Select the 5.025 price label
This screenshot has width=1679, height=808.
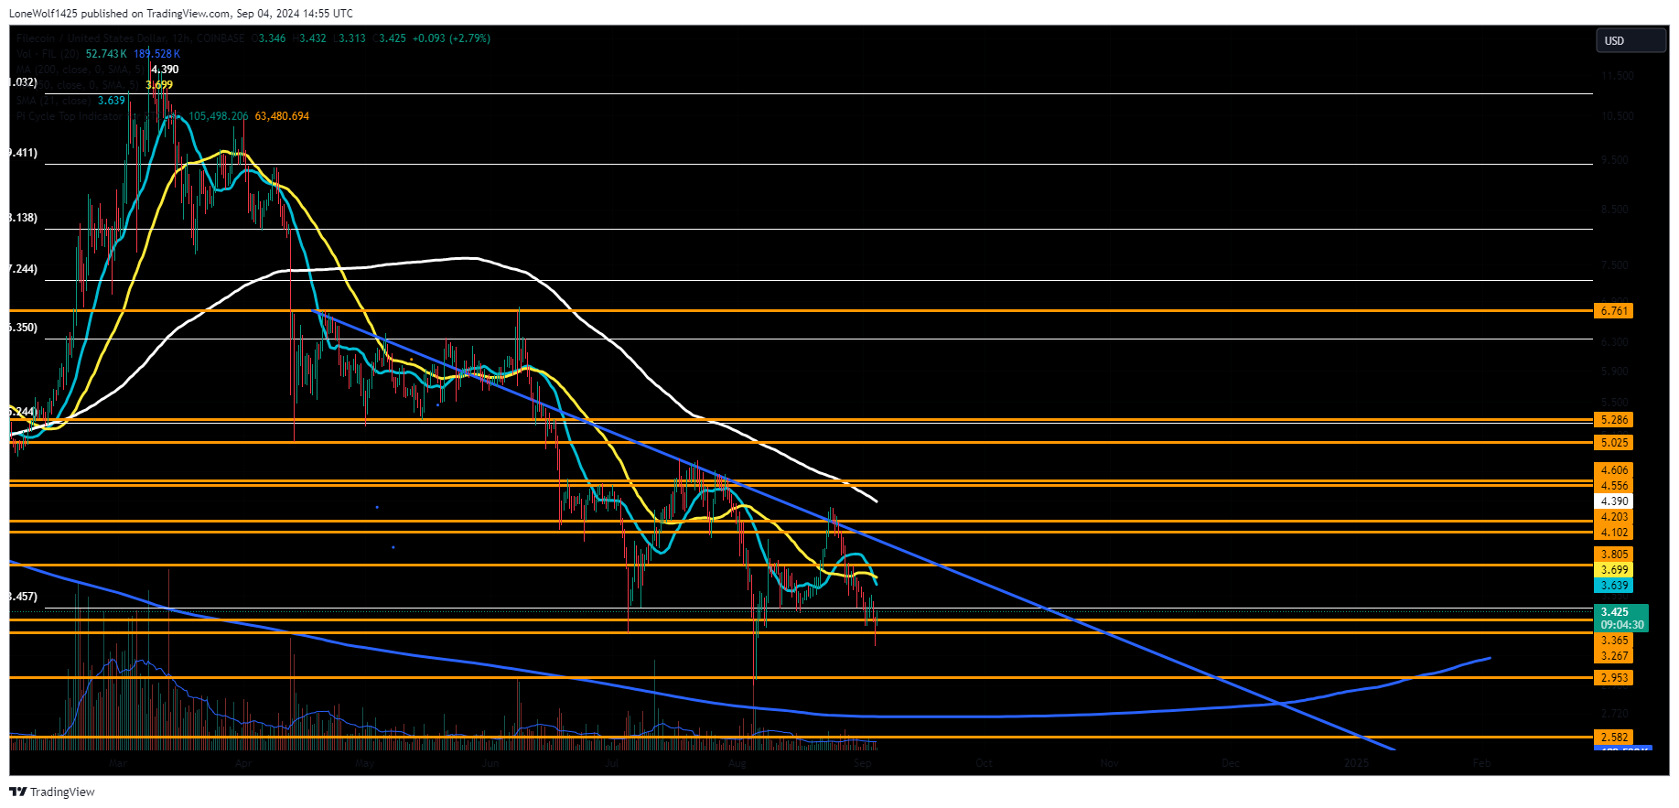1613,443
